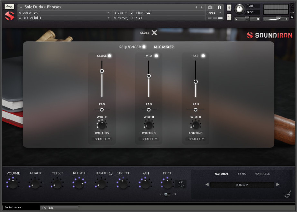This screenshot has width=297, height=212.
Task: Toggle the Solo (S) button in the rack header
Action: [229, 7]
